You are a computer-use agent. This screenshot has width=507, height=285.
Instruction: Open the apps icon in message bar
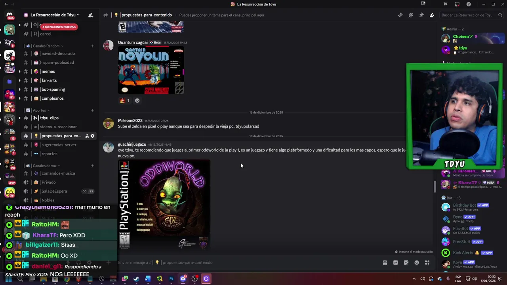(x=427, y=262)
